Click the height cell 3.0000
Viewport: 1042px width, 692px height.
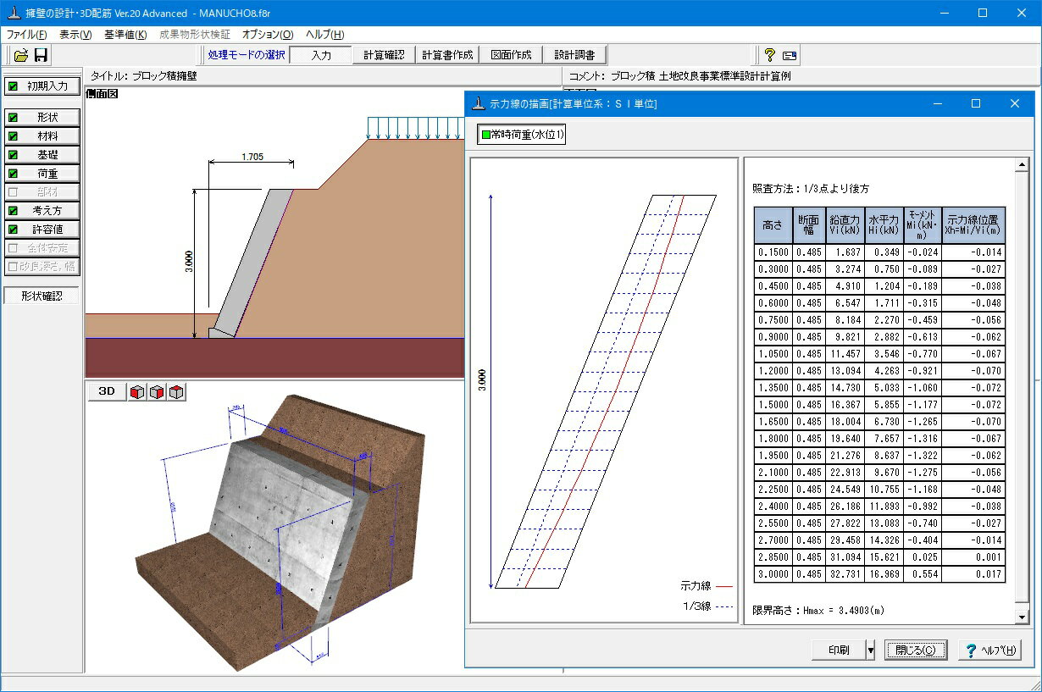coord(773,574)
